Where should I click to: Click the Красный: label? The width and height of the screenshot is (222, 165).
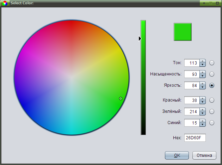(172, 100)
